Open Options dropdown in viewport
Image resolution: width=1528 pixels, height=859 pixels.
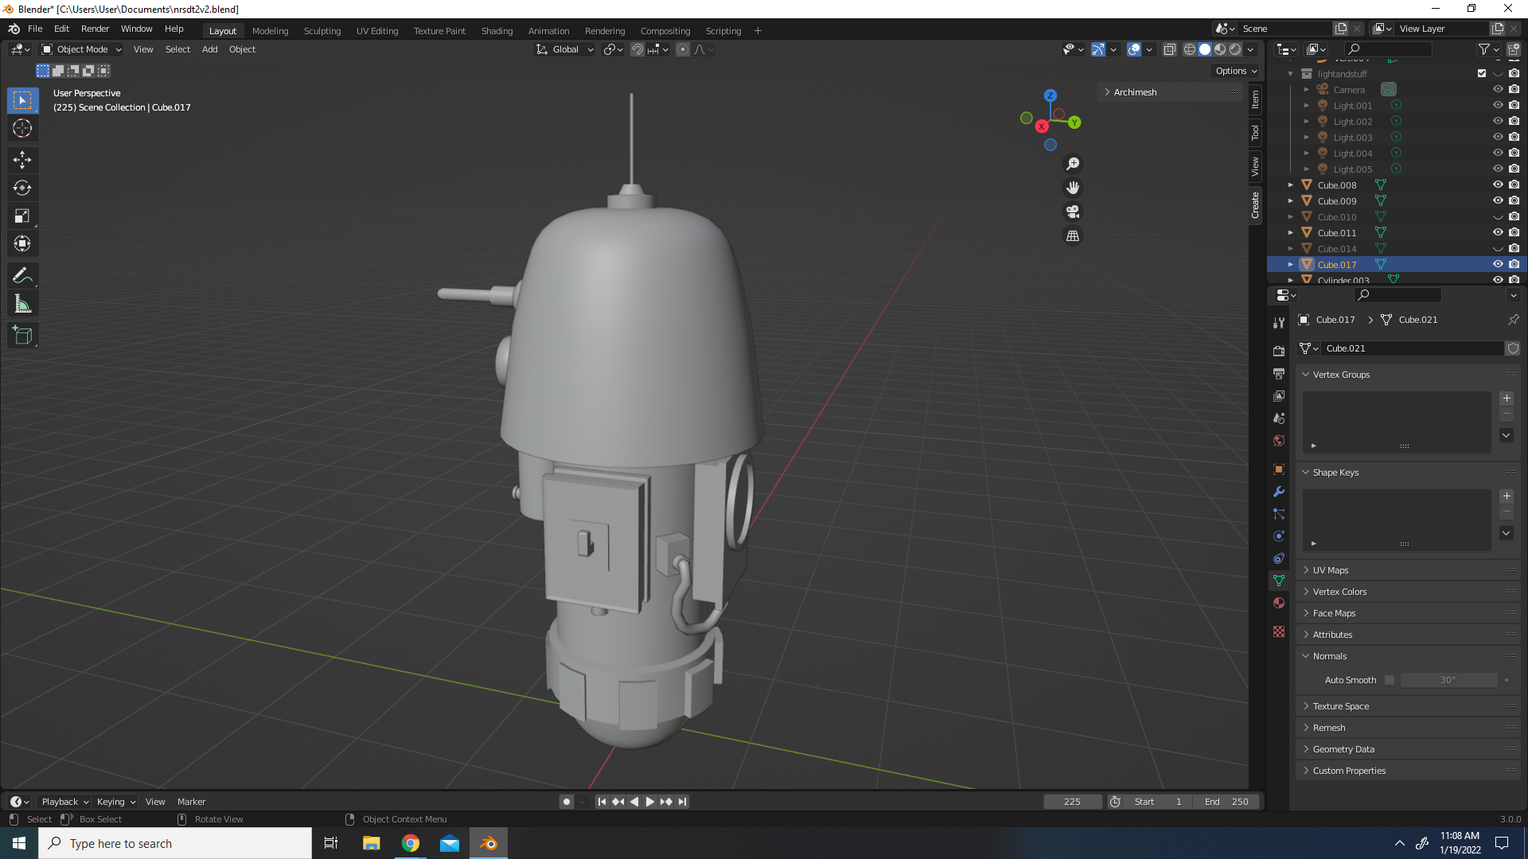pos(1236,71)
